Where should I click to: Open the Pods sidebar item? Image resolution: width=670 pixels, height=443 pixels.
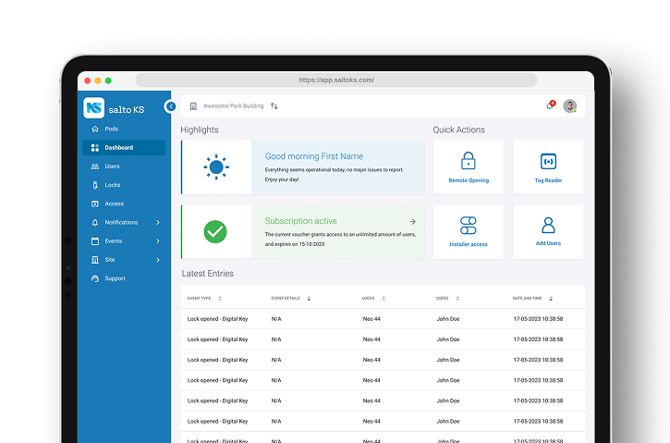pyautogui.click(x=111, y=129)
